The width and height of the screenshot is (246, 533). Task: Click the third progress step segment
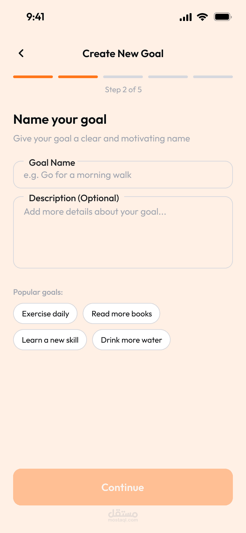[x=123, y=77]
